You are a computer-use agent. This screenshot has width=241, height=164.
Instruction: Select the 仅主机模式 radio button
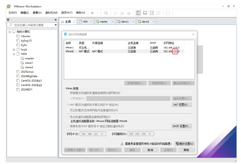pos(68,110)
